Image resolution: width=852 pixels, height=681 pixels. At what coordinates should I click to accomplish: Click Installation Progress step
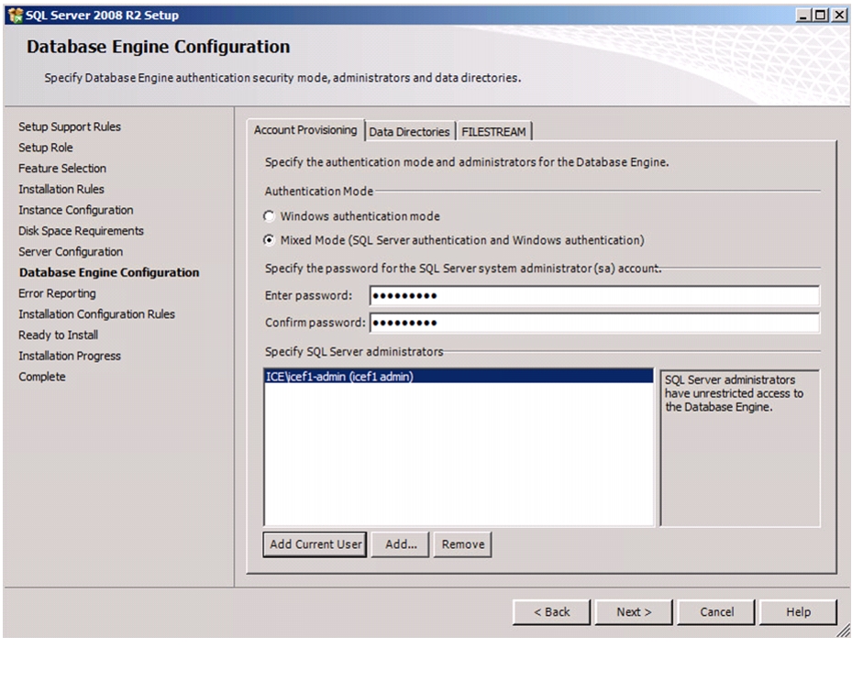point(70,356)
